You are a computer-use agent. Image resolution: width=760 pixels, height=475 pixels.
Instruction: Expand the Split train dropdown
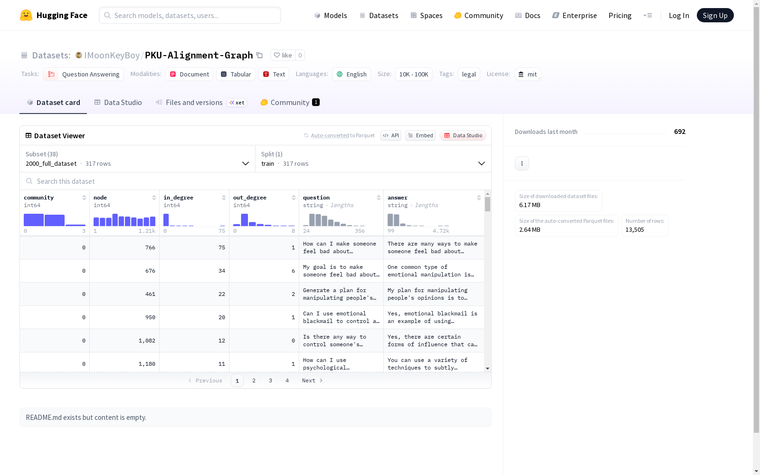(x=373, y=159)
